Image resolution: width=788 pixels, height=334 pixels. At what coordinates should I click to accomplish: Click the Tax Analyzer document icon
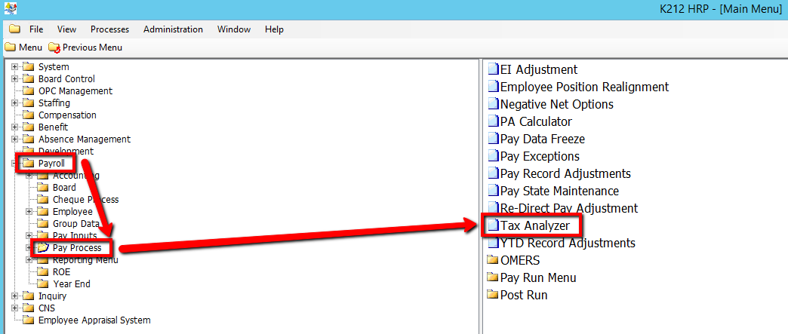pos(493,225)
